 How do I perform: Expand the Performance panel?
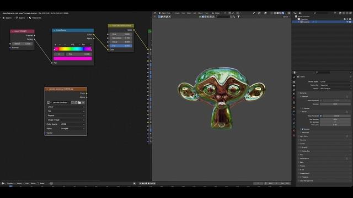tap(304, 158)
